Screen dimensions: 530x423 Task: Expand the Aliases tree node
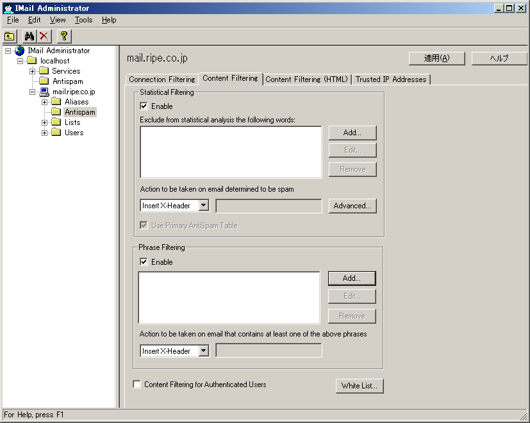[45, 102]
